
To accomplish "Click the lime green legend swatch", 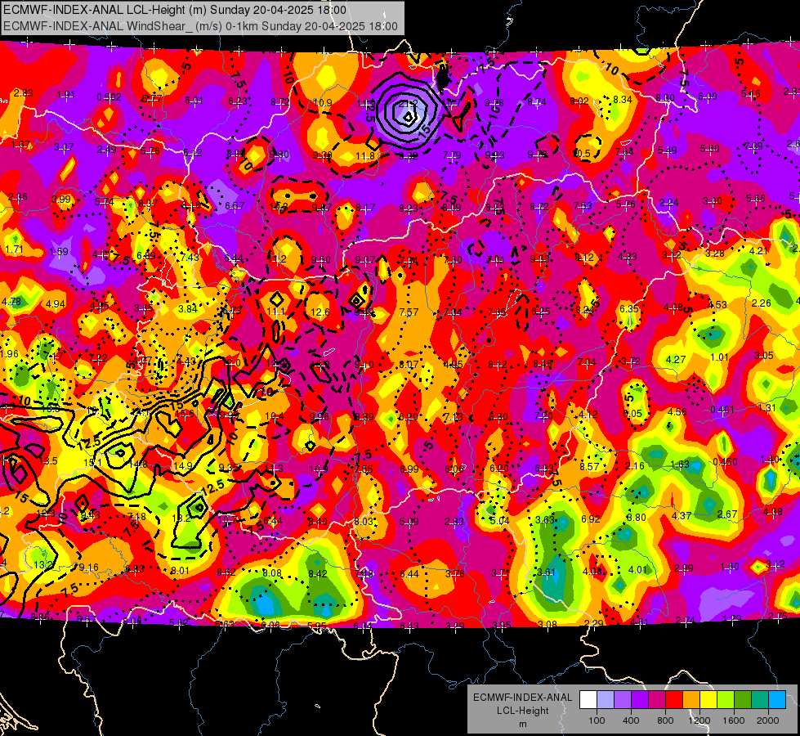I will click(726, 700).
